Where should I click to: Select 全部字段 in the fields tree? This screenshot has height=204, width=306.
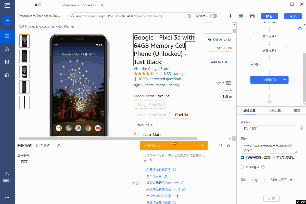tap(23, 155)
